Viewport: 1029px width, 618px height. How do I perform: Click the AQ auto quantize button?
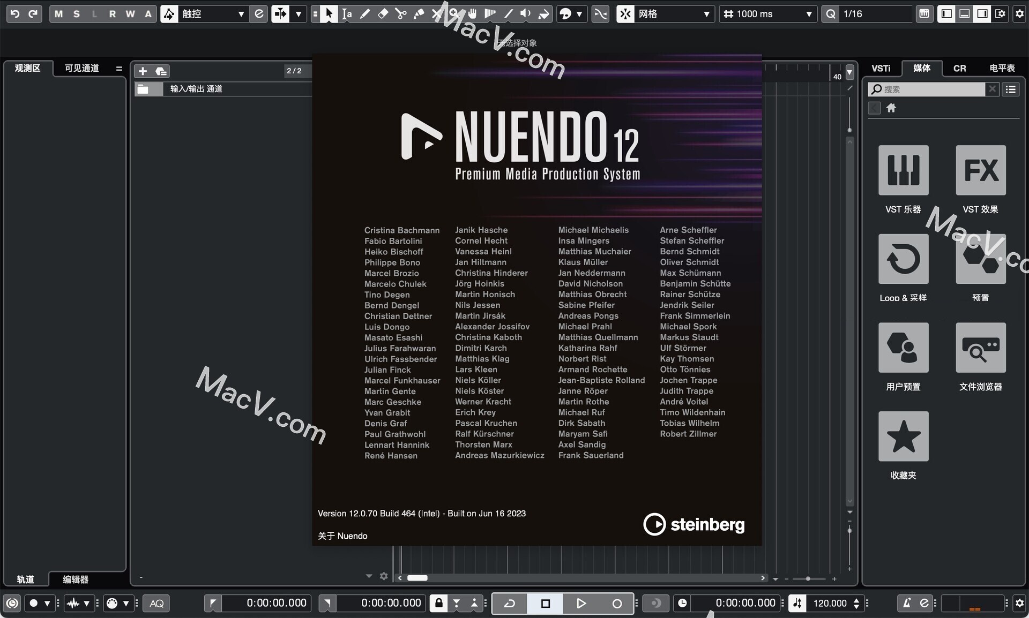coord(156,604)
